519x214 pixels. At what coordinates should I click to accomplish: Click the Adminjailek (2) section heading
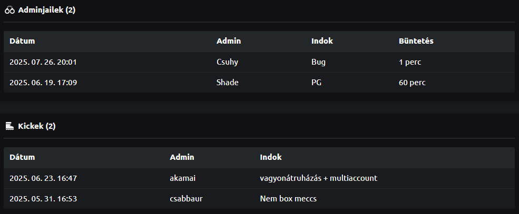(46, 10)
